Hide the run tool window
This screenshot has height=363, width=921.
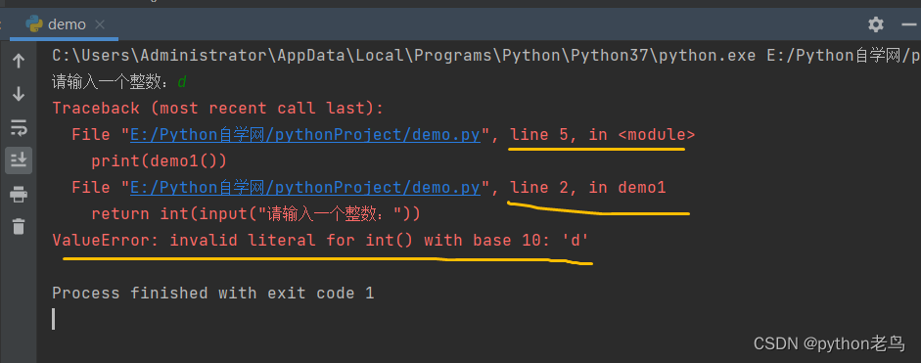[x=909, y=24]
